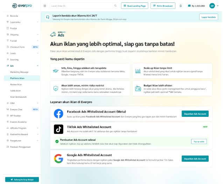Click the Produk box icon
Viewport: 223px width, 184px height.
point(8,28)
